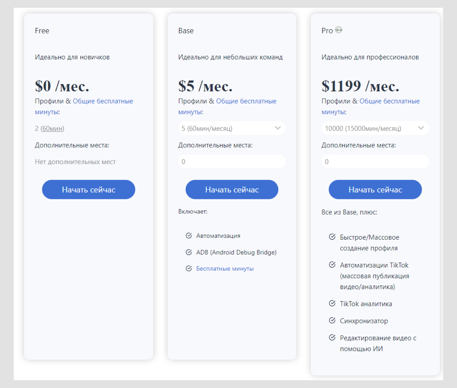Click check icon beside TikTok аналитика
Screen dimensions: 457x388
pos(332,303)
